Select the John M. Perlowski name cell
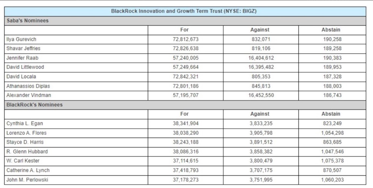373x188 pixels. (28, 180)
